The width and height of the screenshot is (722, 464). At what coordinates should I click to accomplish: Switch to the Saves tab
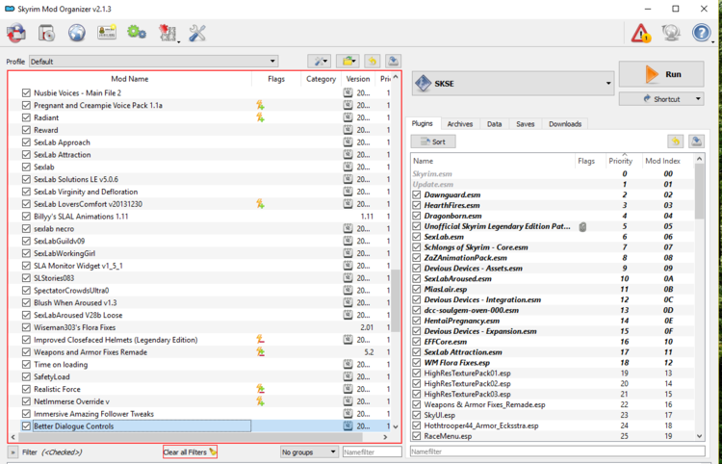[x=526, y=124]
